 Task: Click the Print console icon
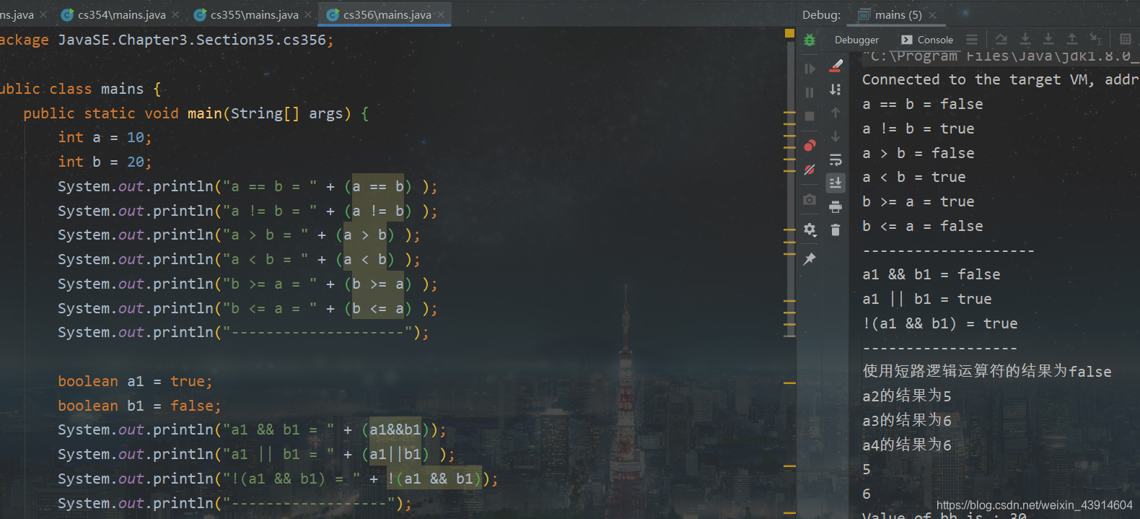point(836,207)
